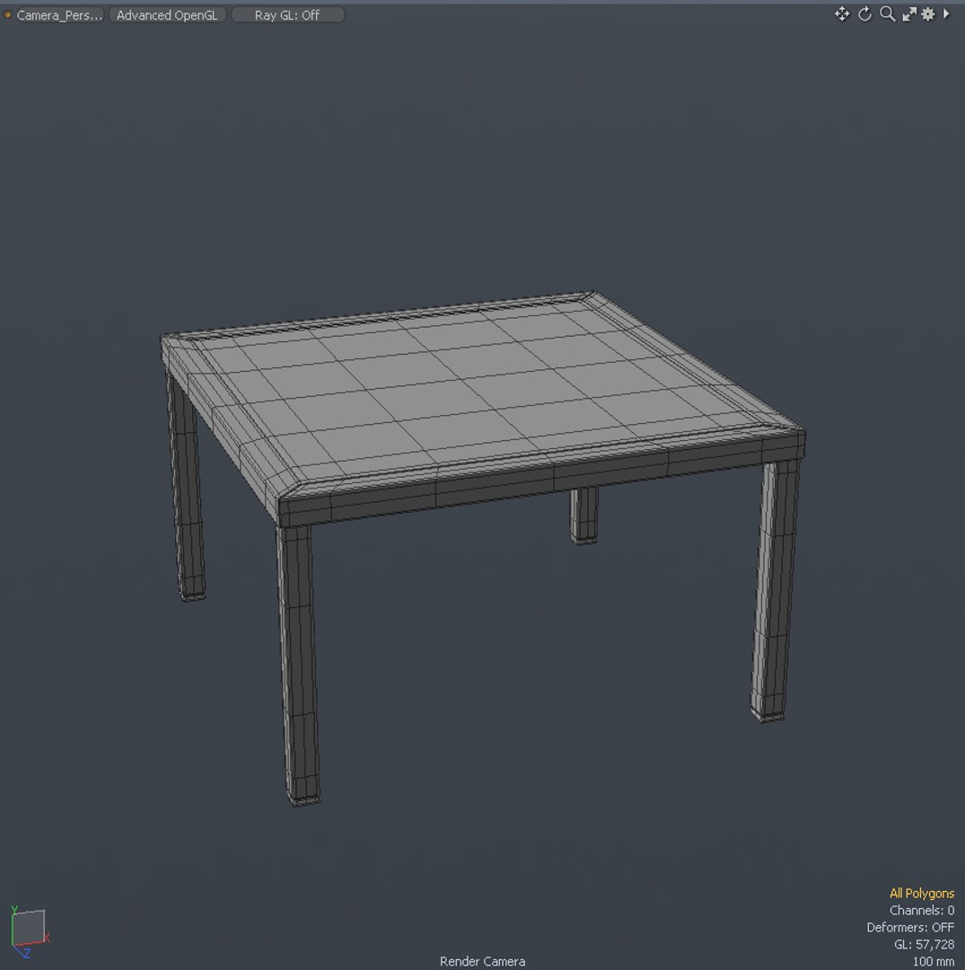The height and width of the screenshot is (970, 965).
Task: Click the All Polygons status text
Action: click(922, 894)
